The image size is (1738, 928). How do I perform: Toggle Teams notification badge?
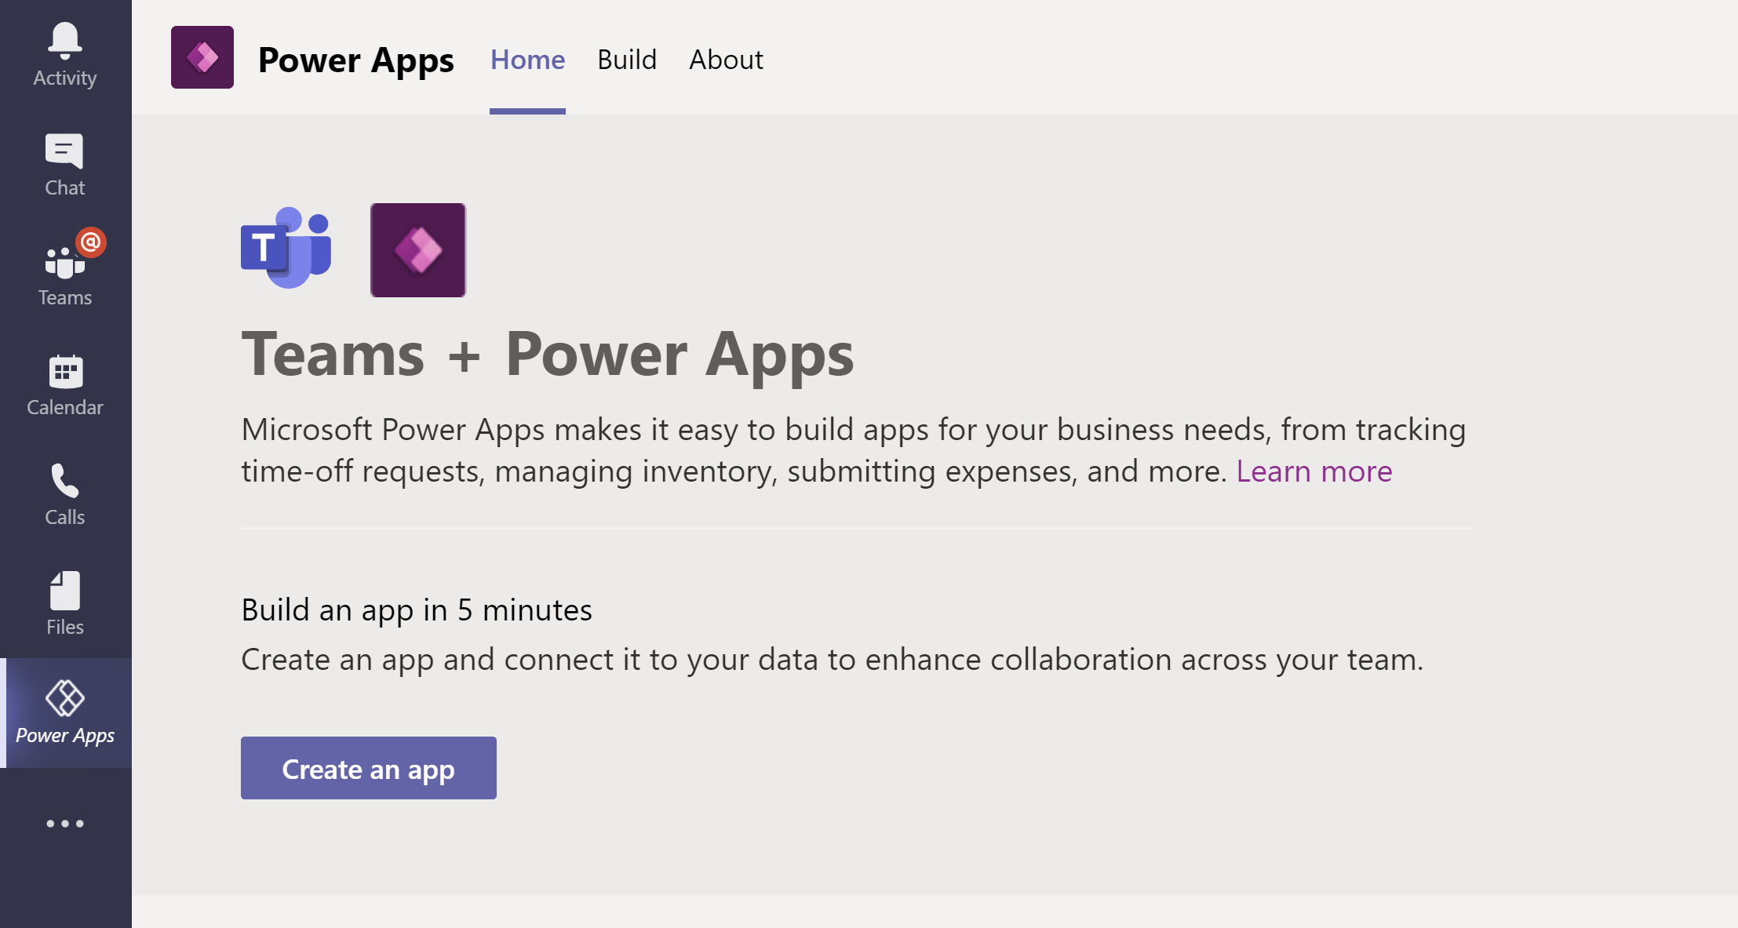[91, 242]
